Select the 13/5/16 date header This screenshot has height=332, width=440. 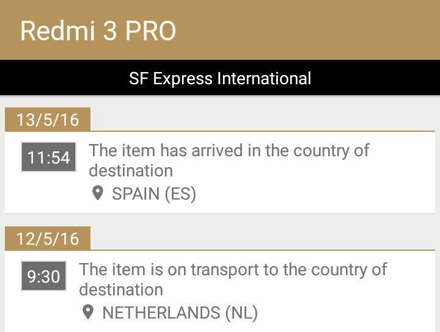click(x=48, y=120)
